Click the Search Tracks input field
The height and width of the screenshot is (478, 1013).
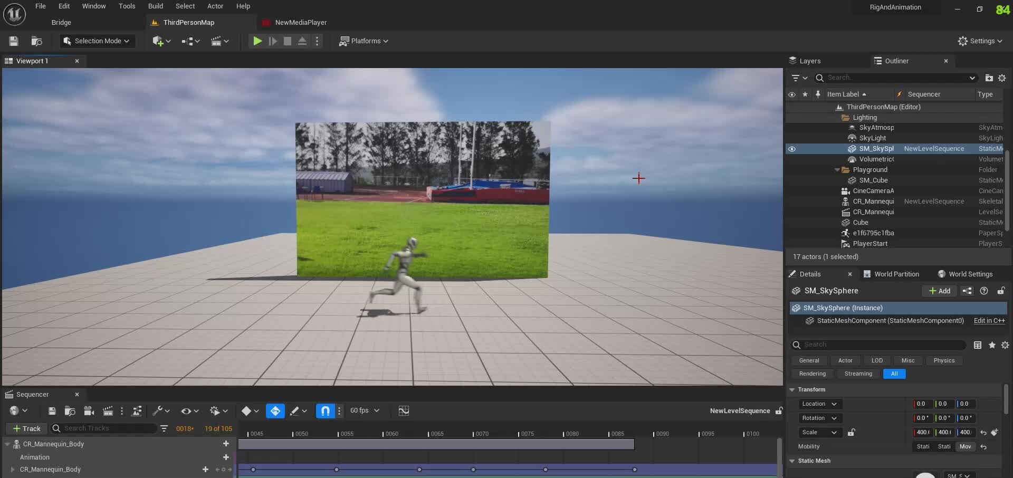103,428
